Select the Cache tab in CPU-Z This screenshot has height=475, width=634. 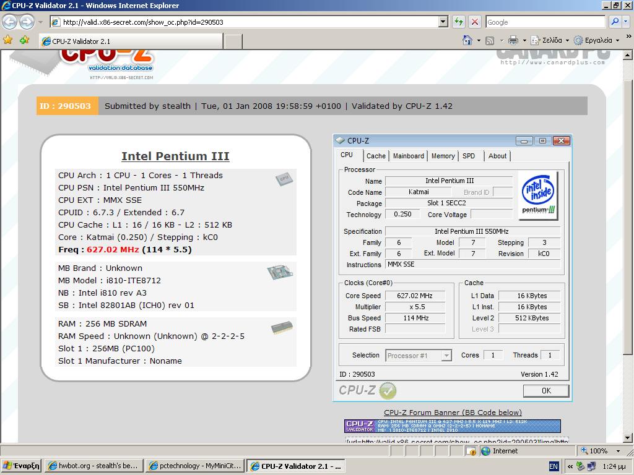coord(376,156)
